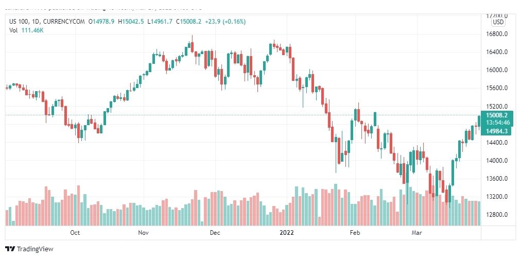Select the Oct label on time axis
The width and height of the screenshot is (521, 258).
point(75,233)
